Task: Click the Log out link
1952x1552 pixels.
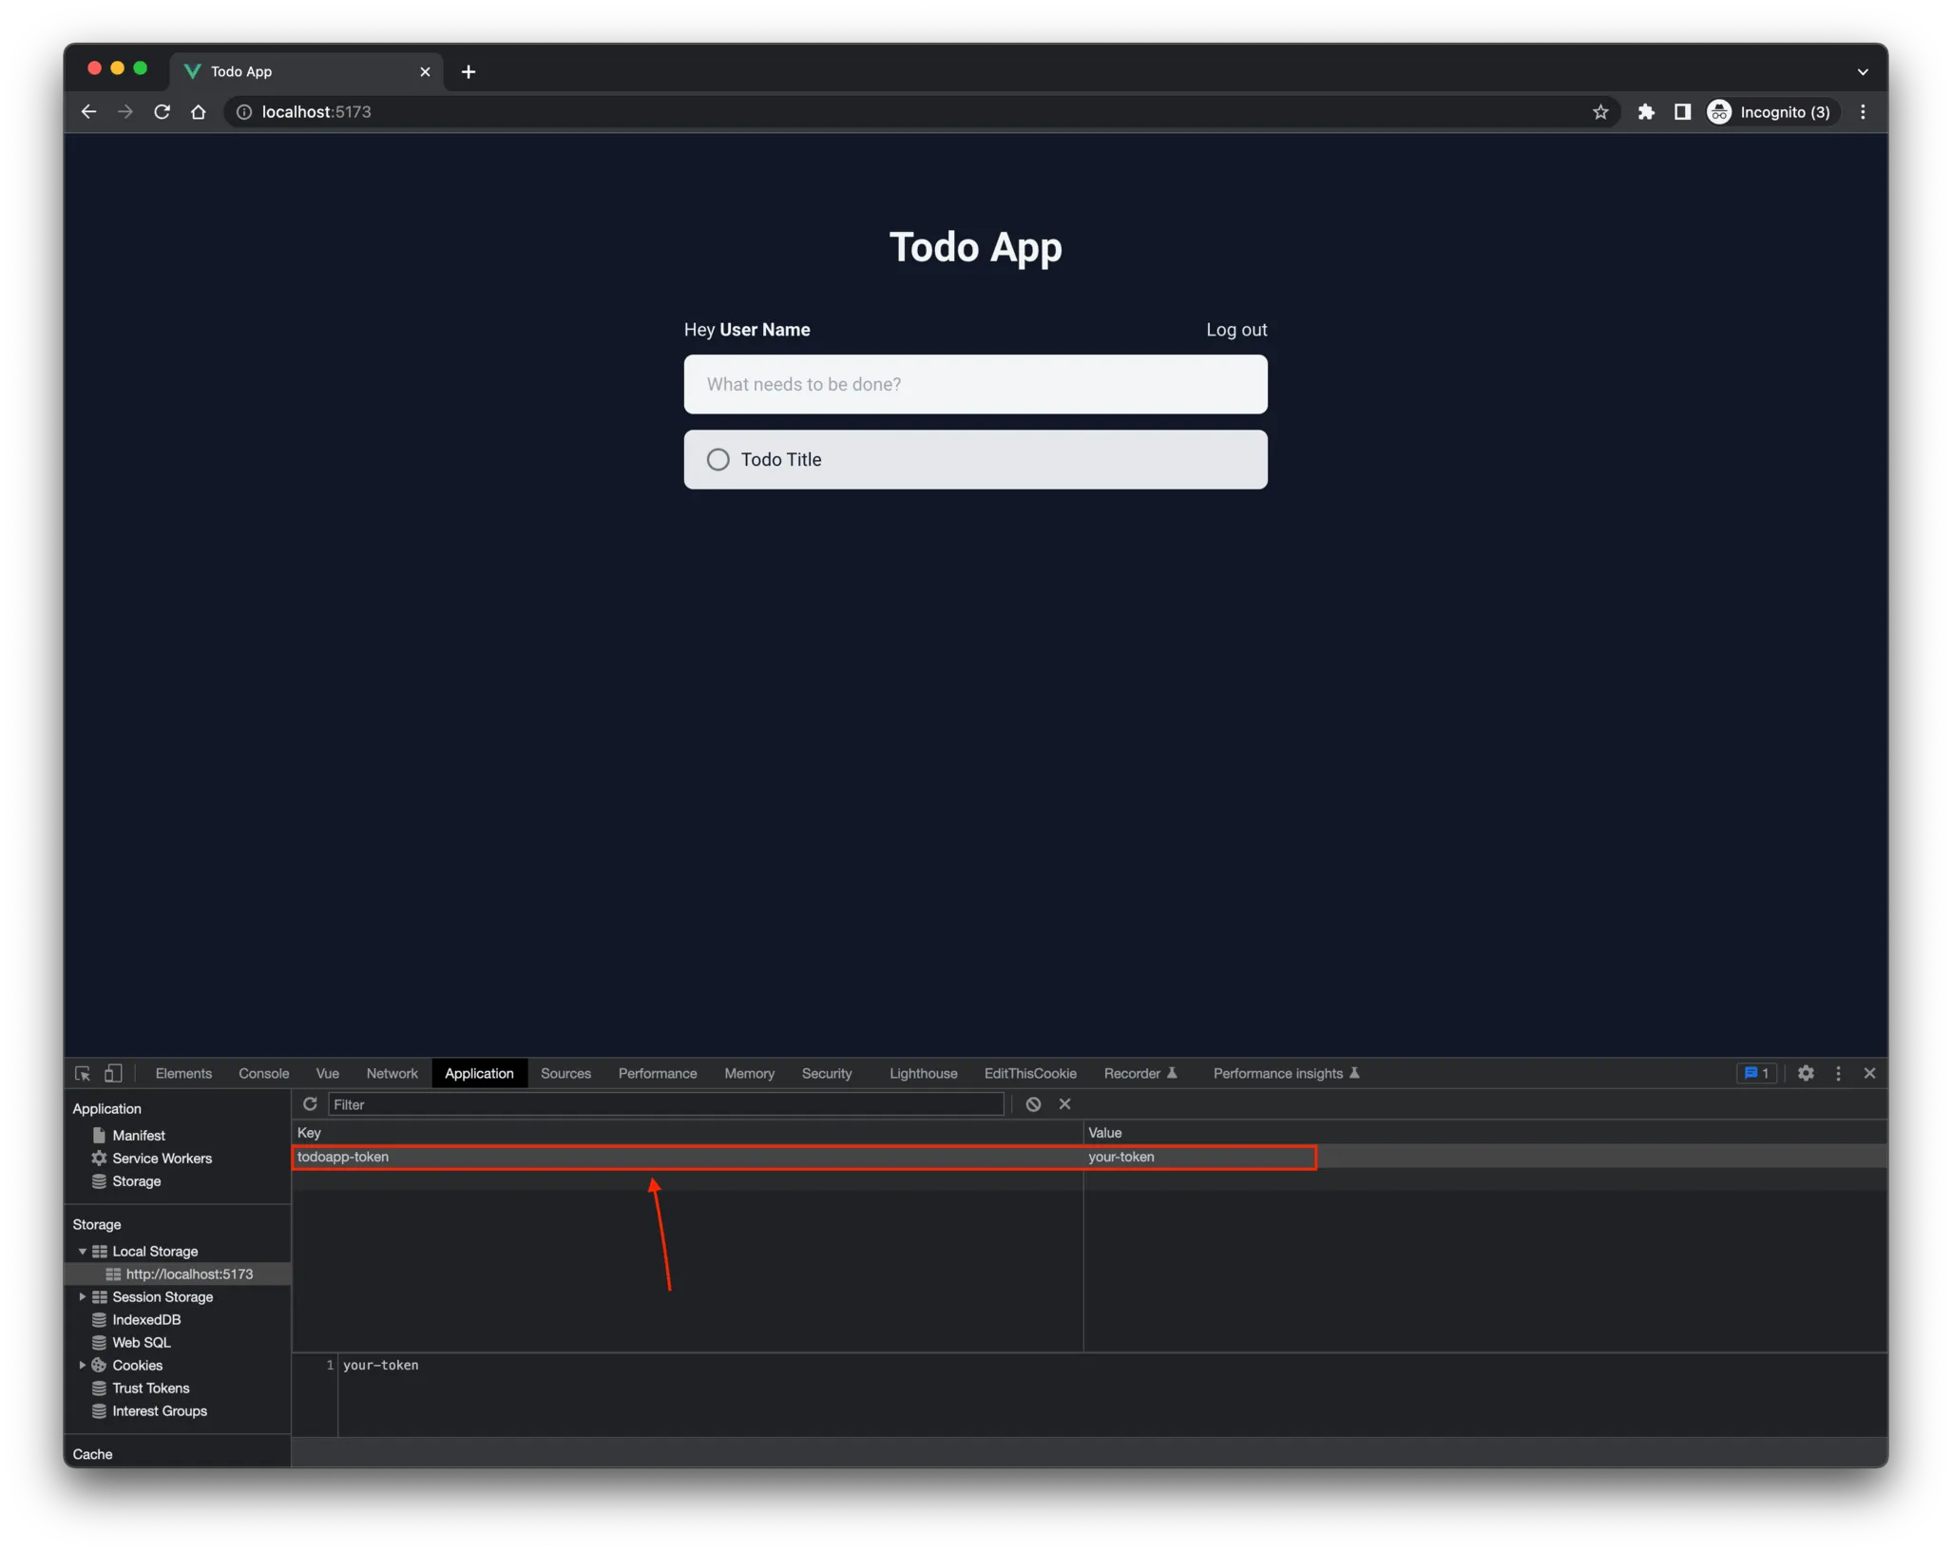Action: [1235, 330]
